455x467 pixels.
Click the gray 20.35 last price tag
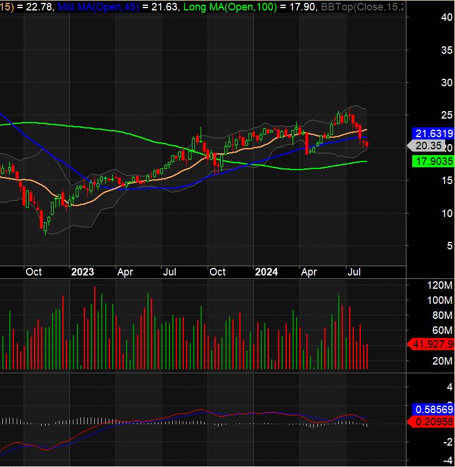(x=430, y=146)
